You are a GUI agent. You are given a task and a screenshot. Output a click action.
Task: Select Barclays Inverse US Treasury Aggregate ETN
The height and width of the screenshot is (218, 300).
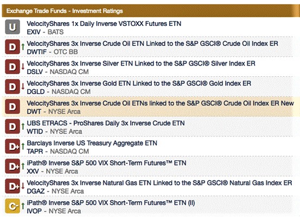pos(92,143)
